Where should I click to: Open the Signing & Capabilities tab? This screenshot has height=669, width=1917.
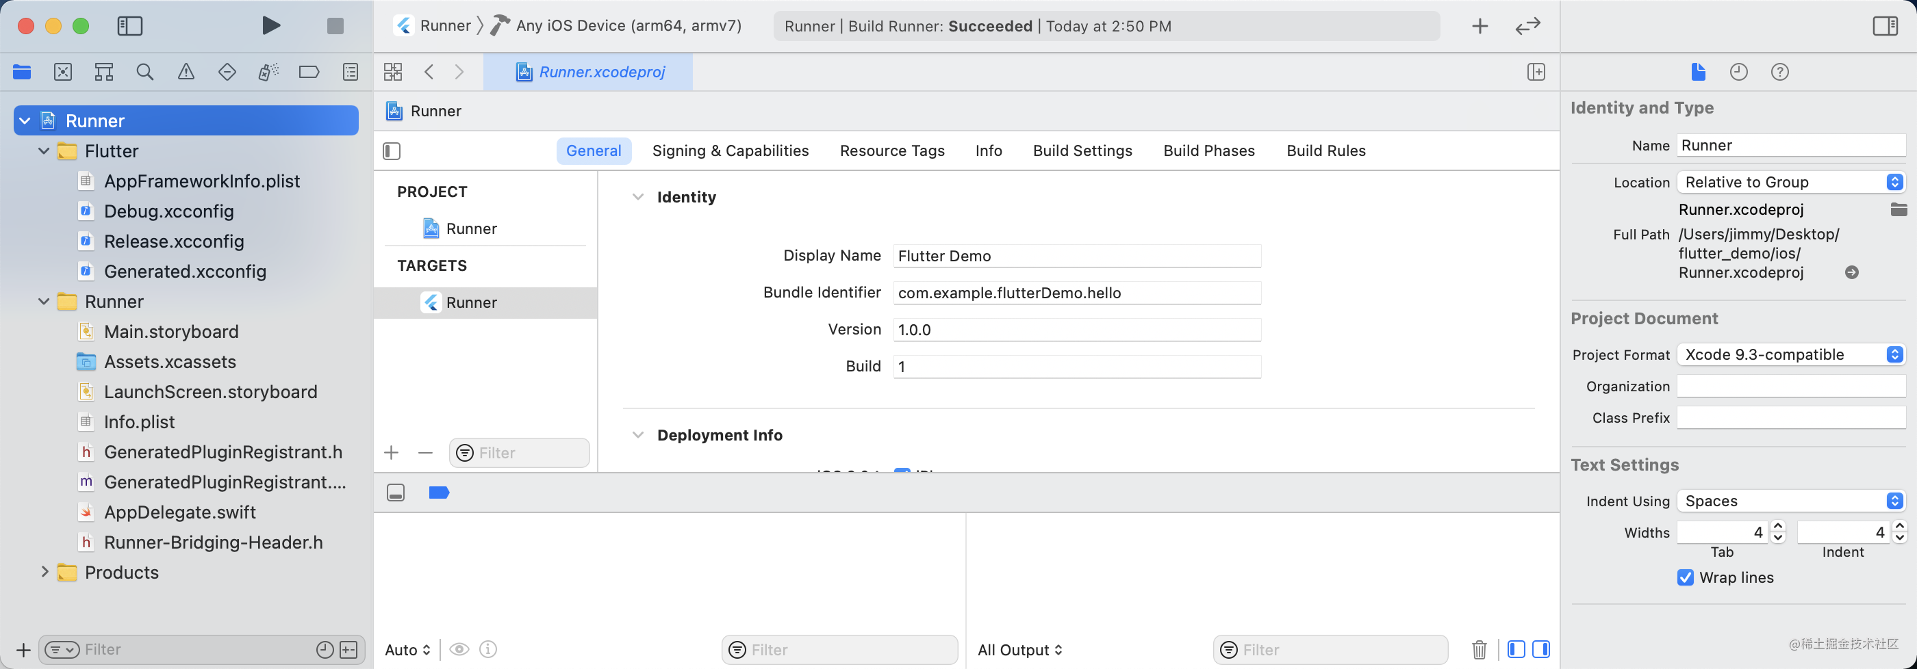coord(730,151)
